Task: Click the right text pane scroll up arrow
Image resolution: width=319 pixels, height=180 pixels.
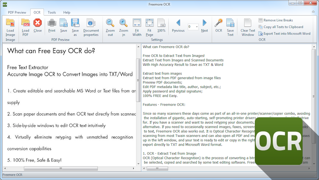Action: point(313,47)
